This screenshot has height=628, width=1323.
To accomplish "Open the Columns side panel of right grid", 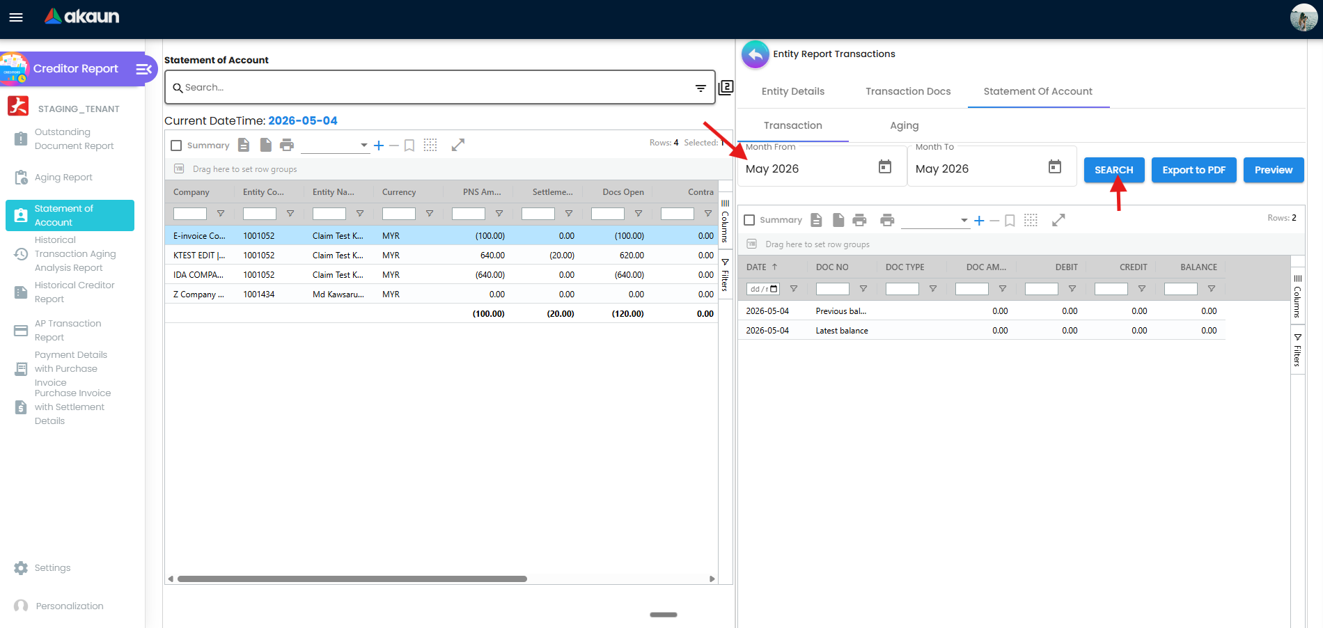I will pyautogui.click(x=1297, y=297).
